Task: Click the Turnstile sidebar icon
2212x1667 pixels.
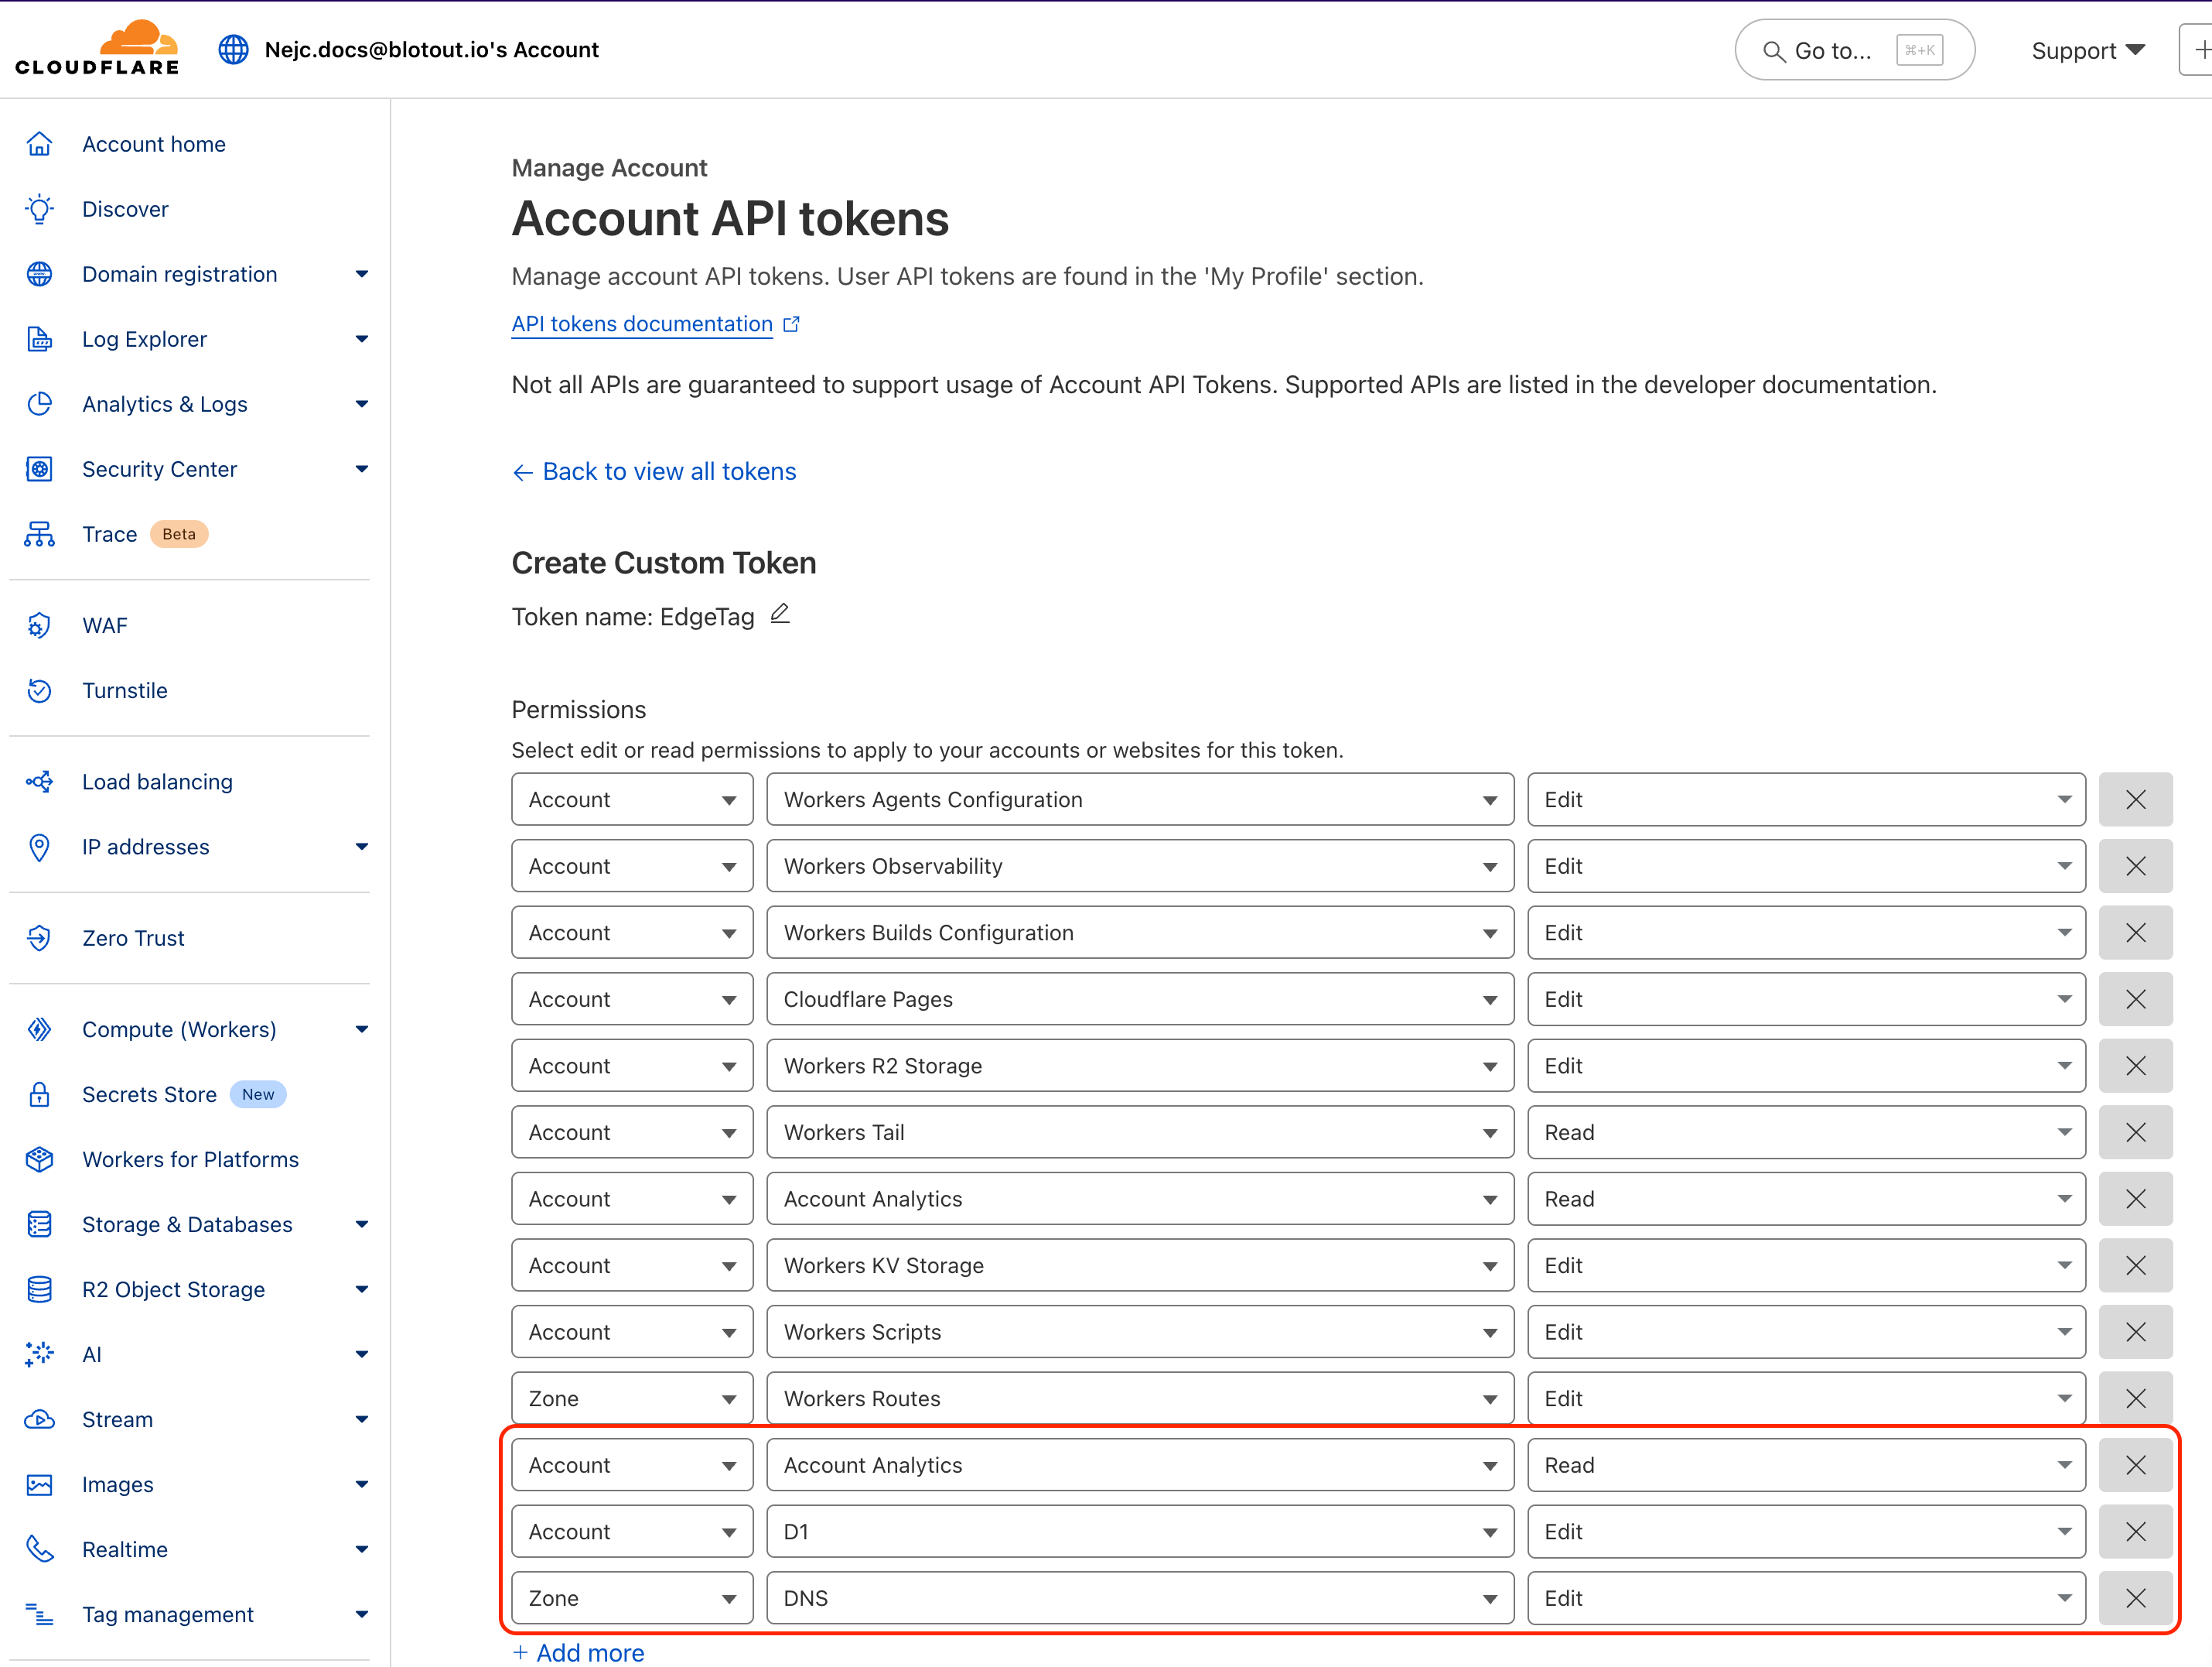Action: pyautogui.click(x=39, y=690)
